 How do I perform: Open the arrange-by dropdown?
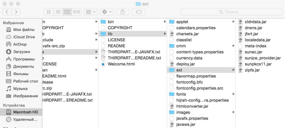[91, 12]
